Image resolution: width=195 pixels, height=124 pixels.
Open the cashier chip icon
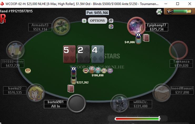[x=159, y=12]
